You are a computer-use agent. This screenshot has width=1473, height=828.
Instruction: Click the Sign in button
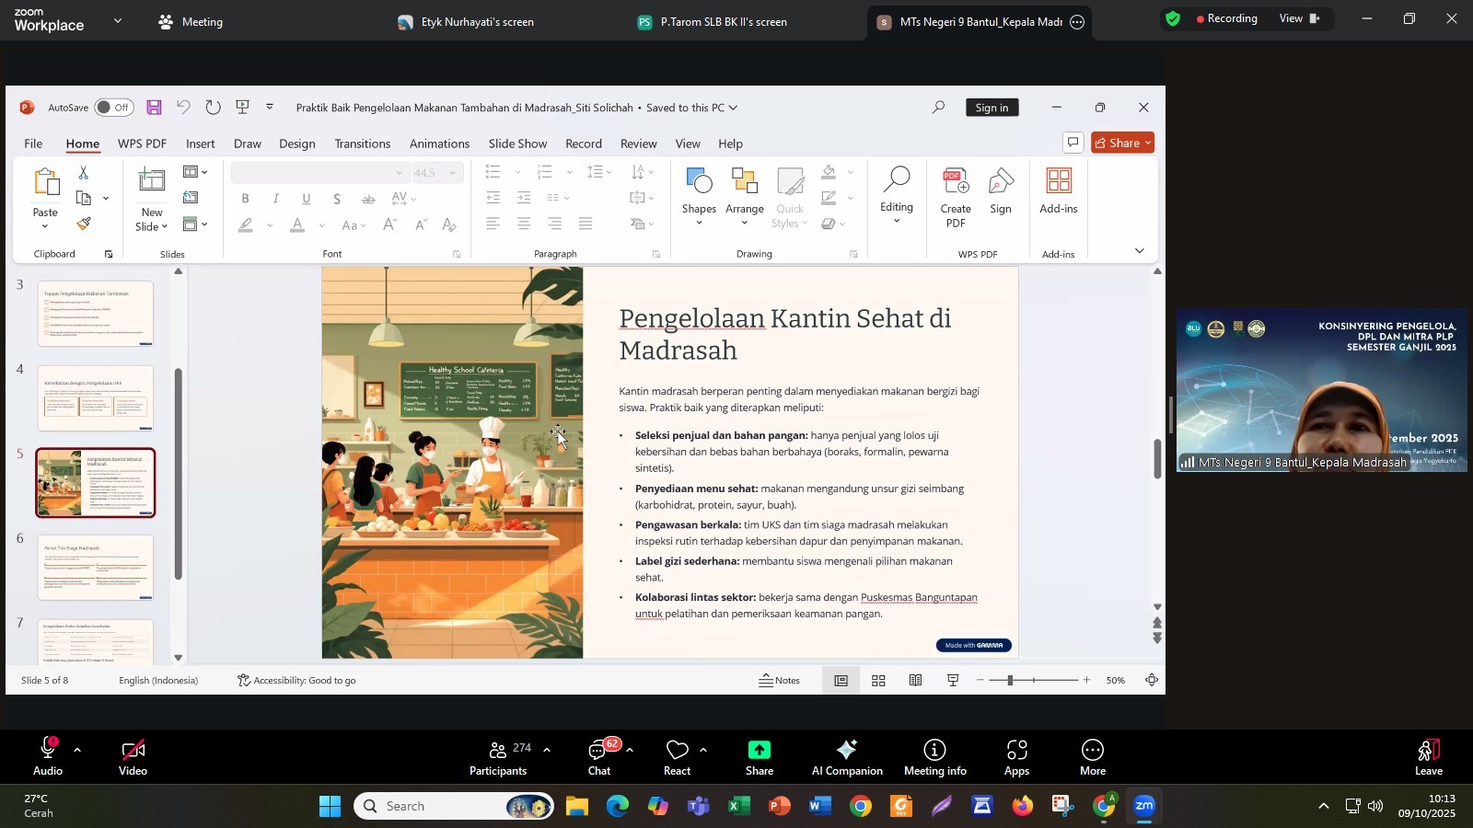tap(992, 108)
